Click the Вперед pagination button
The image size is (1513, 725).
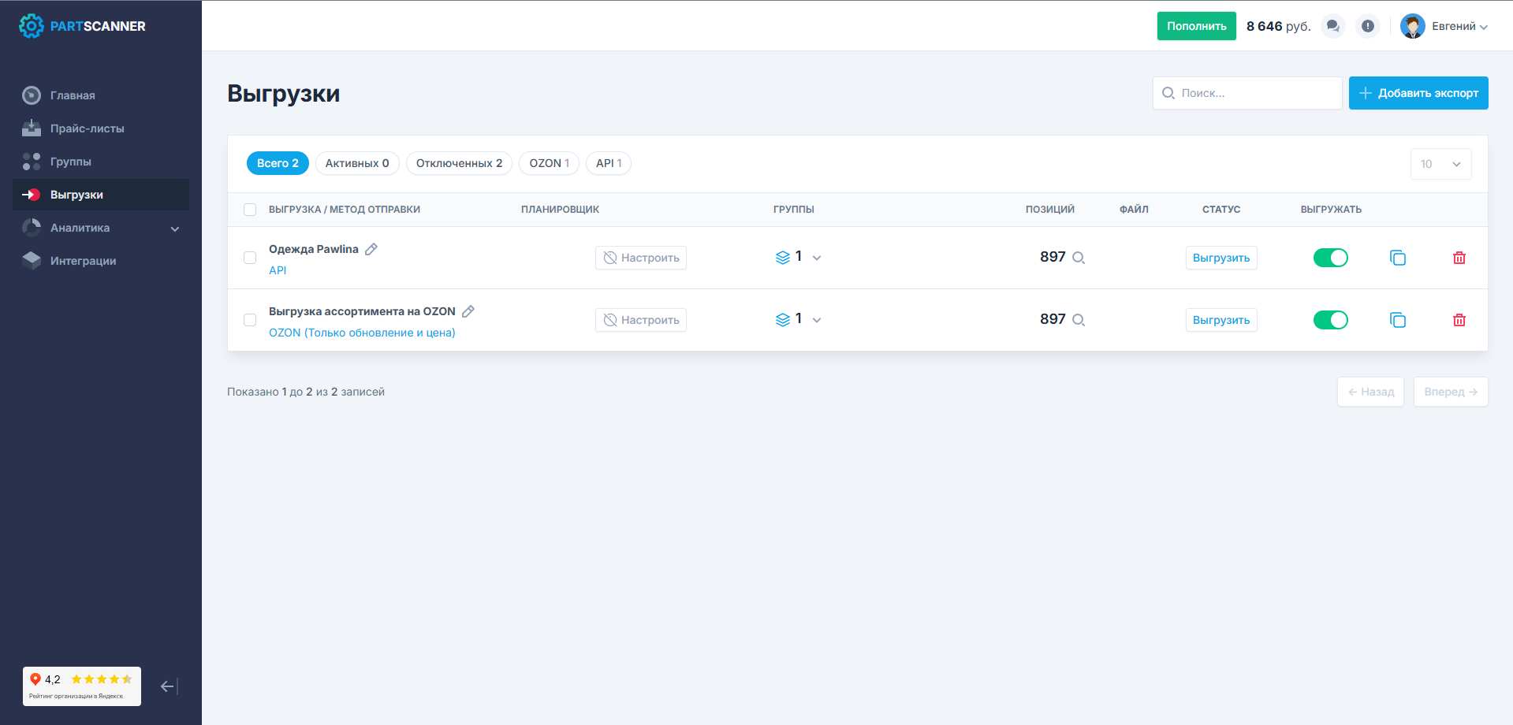(x=1451, y=392)
